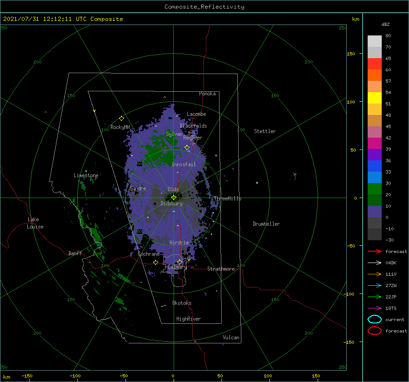409x382 pixels.
Task: Click yellow V marker northeast of Calgary
Action: (189, 260)
